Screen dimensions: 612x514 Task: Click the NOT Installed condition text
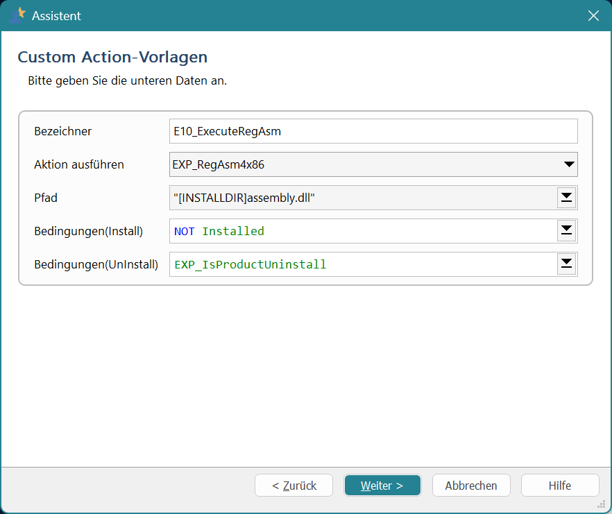pyautogui.click(x=219, y=231)
